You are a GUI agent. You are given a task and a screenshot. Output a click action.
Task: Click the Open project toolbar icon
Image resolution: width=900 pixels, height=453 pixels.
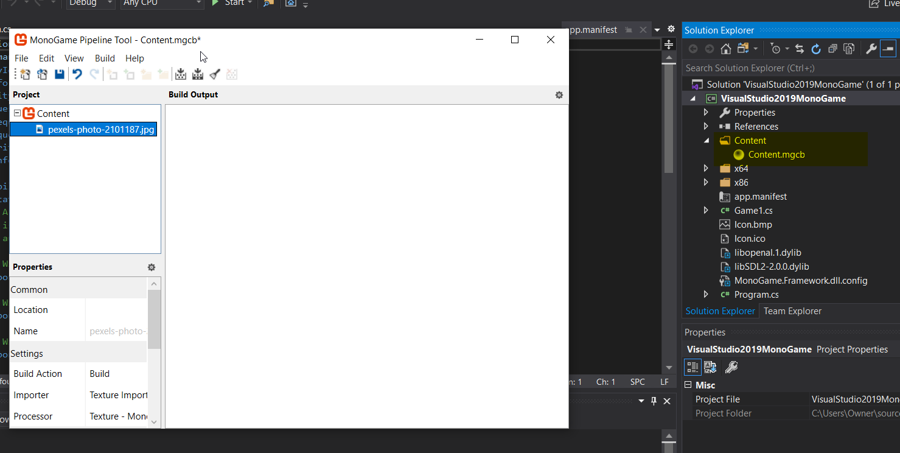[x=42, y=74]
